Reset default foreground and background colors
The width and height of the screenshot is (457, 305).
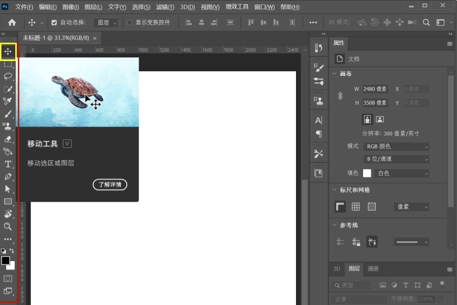coord(4,251)
